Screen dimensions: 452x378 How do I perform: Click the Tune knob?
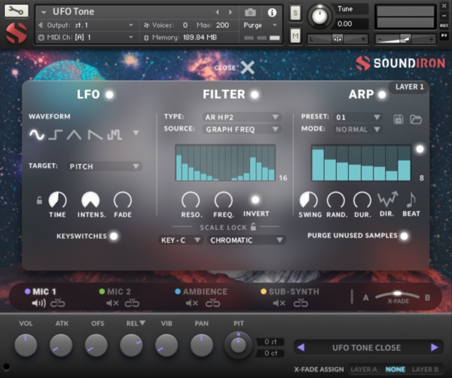(320, 16)
